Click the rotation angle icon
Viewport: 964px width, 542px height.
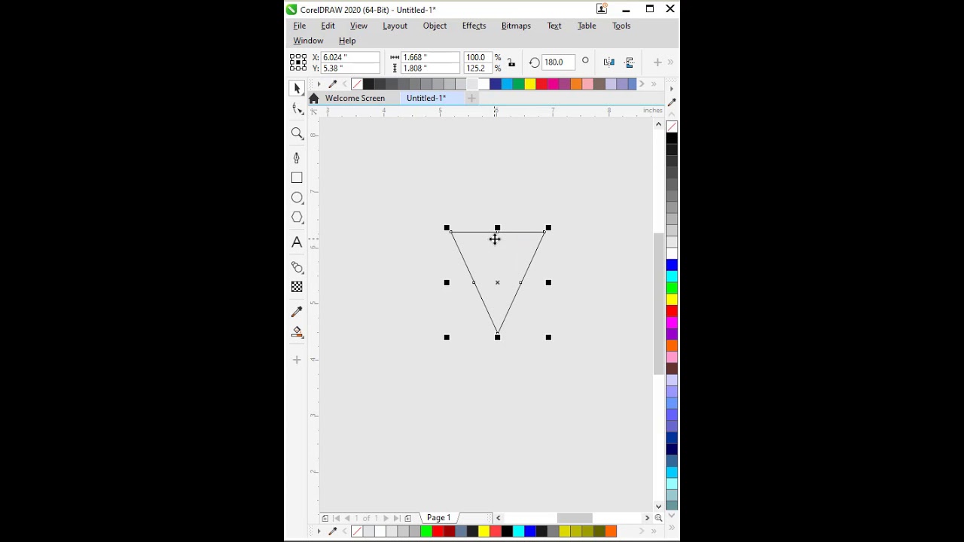pos(534,62)
